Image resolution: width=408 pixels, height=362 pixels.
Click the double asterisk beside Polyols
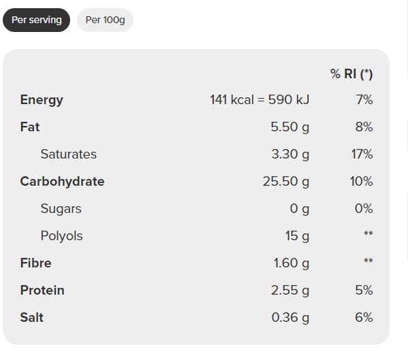(x=368, y=233)
